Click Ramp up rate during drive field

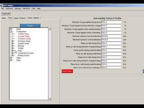pyautogui.click(x=111, y=43)
